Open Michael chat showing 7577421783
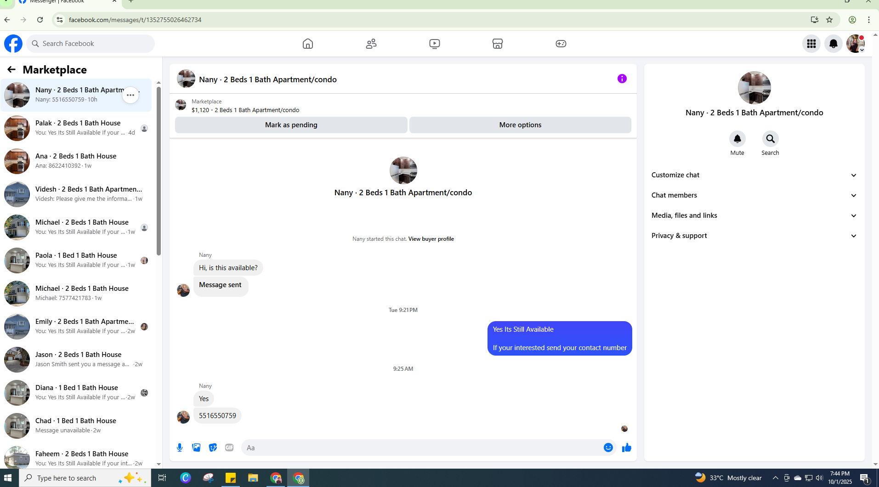 pyautogui.click(x=76, y=294)
